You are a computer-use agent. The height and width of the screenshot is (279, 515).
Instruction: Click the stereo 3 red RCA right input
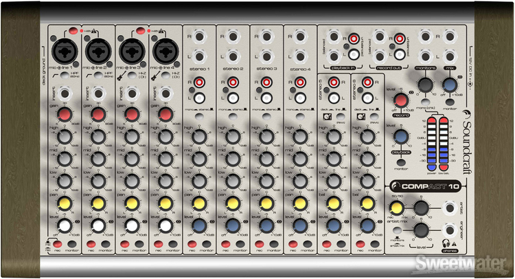pyautogui.click(x=266, y=82)
